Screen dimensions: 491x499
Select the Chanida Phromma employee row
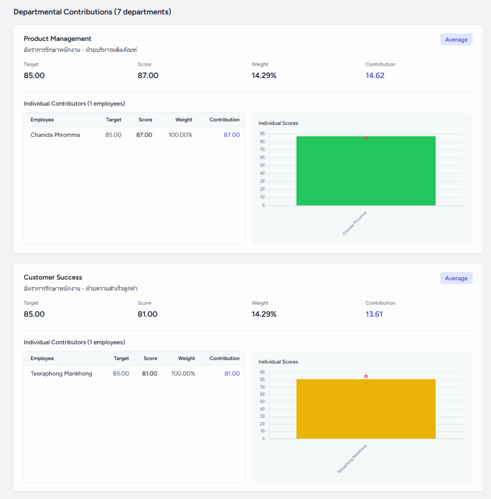click(x=55, y=135)
